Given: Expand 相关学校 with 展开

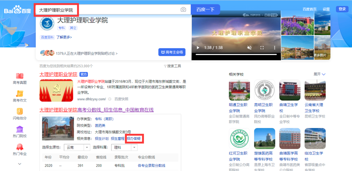Looking at the screenshot, I should (x=319, y=74).
